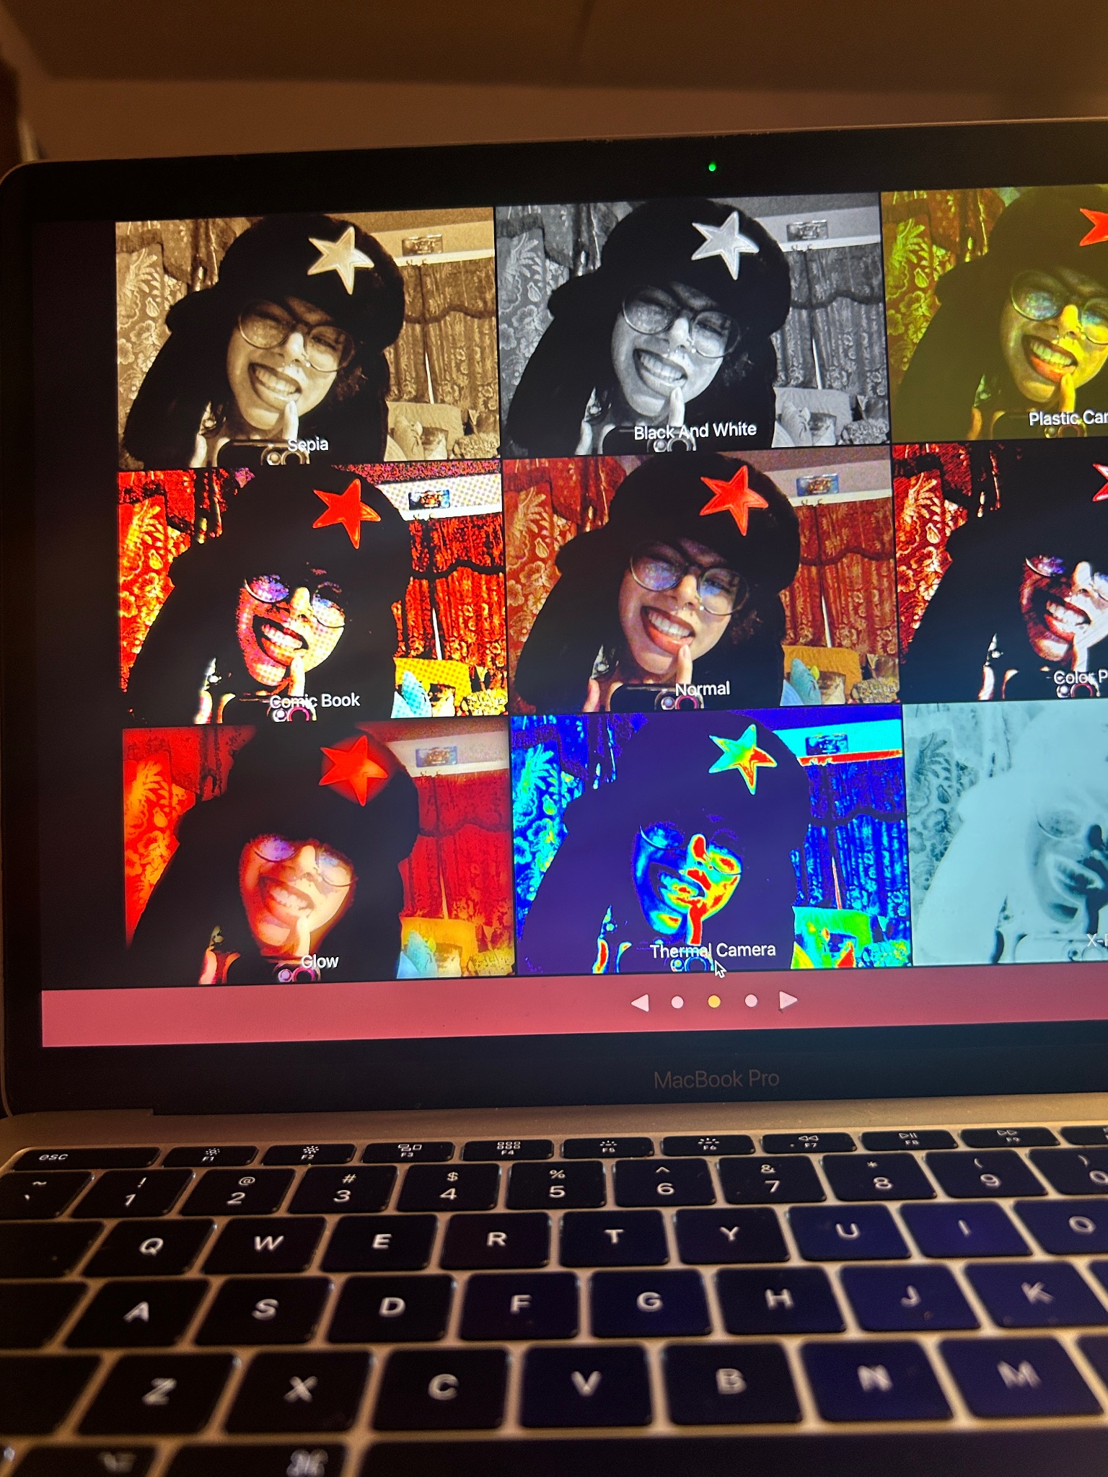Pick the Comic Book effect preview
1108x1477 pixels.
[x=312, y=591]
